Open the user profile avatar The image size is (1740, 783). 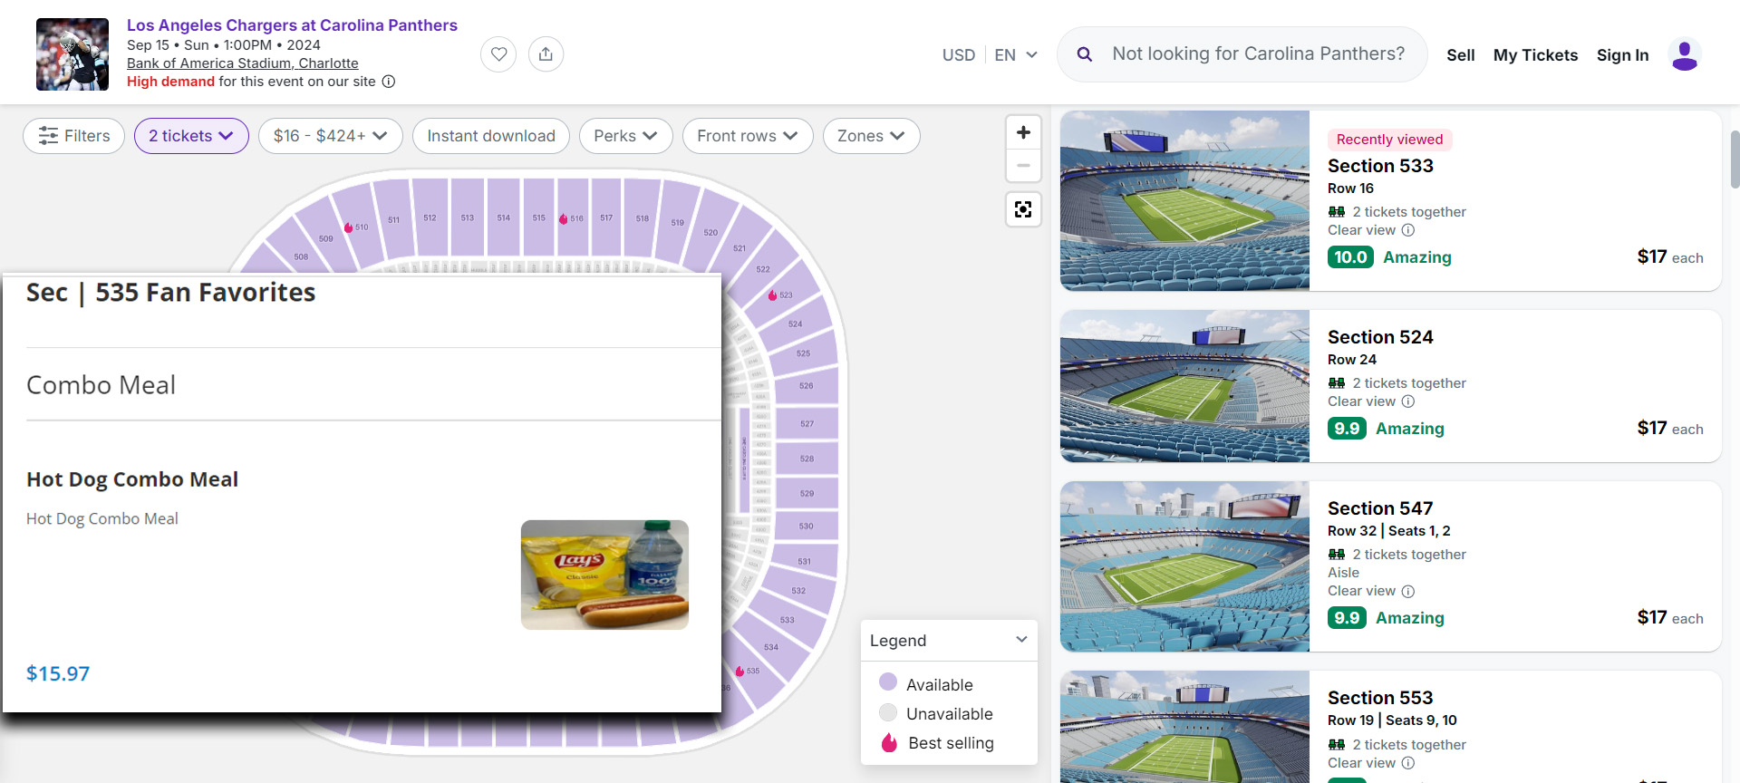point(1685,54)
